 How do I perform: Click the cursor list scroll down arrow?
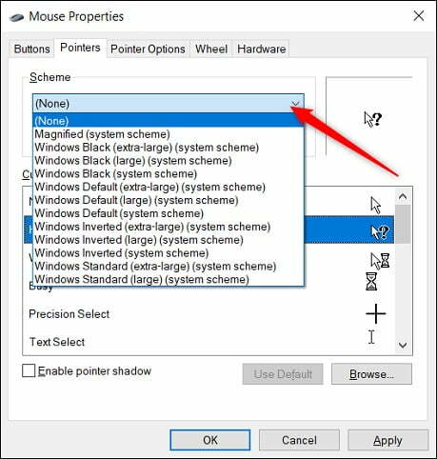pos(403,345)
